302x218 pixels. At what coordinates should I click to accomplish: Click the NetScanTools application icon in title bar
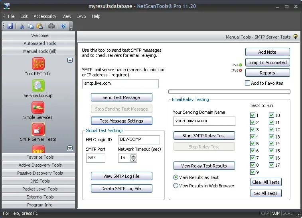pos(7,6)
